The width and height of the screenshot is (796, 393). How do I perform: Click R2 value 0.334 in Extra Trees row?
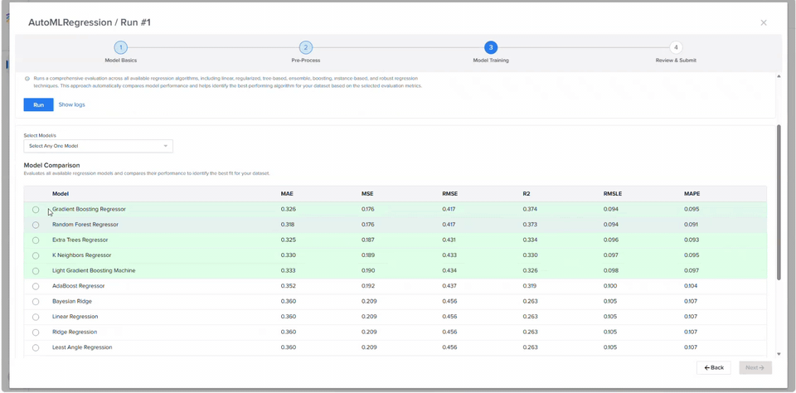(530, 240)
